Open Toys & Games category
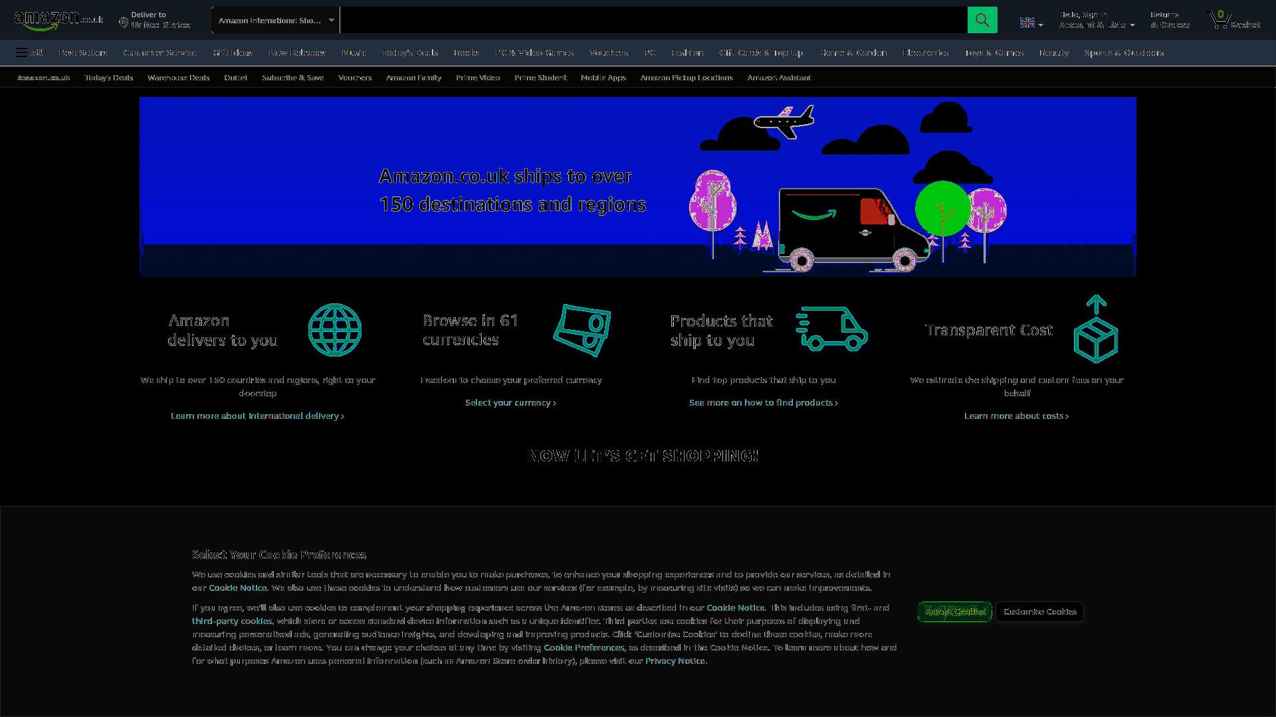This screenshot has height=717, width=1276. [994, 52]
